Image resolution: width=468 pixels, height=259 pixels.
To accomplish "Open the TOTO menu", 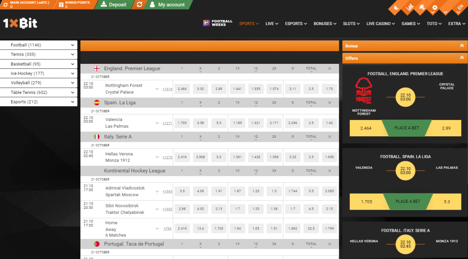I will pyautogui.click(x=434, y=24).
